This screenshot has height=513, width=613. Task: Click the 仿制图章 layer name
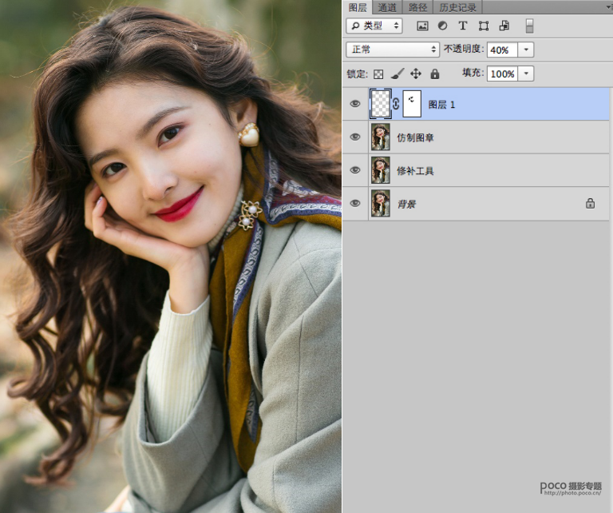pyautogui.click(x=415, y=137)
